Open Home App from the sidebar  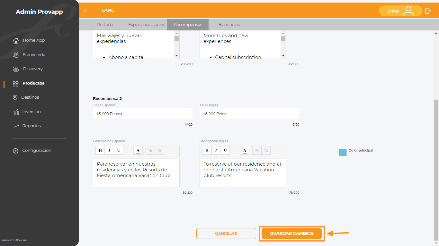coord(29,40)
